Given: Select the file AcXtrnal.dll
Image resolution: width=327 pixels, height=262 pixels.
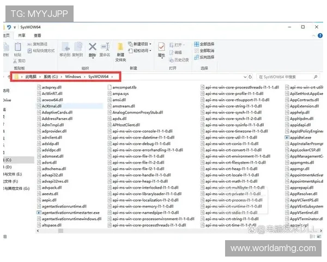Looking at the screenshot, I should pyautogui.click(x=52, y=105).
